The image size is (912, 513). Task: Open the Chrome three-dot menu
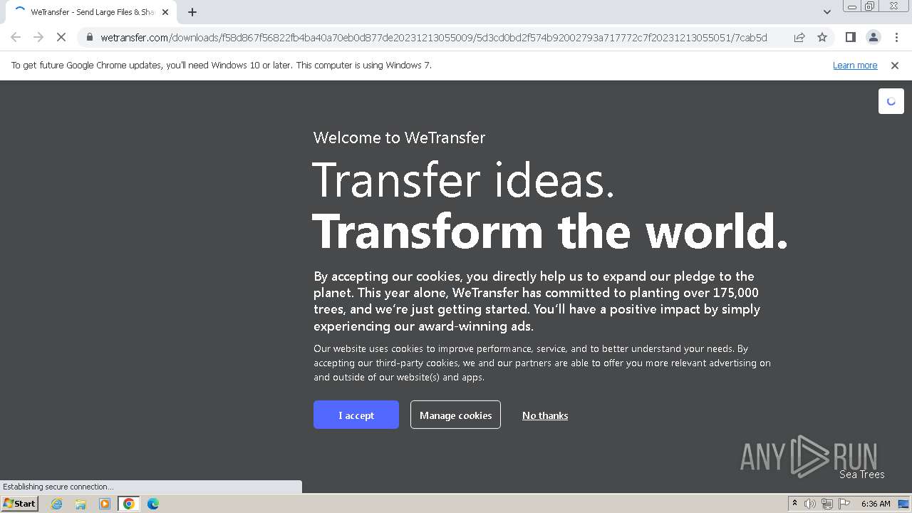tap(896, 37)
